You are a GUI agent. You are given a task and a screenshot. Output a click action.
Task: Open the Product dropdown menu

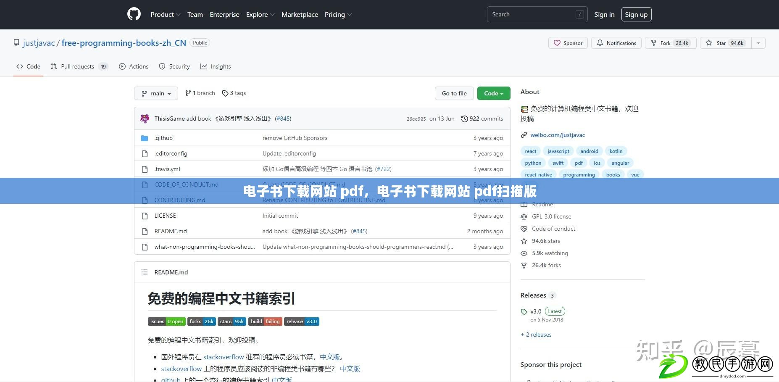click(166, 14)
